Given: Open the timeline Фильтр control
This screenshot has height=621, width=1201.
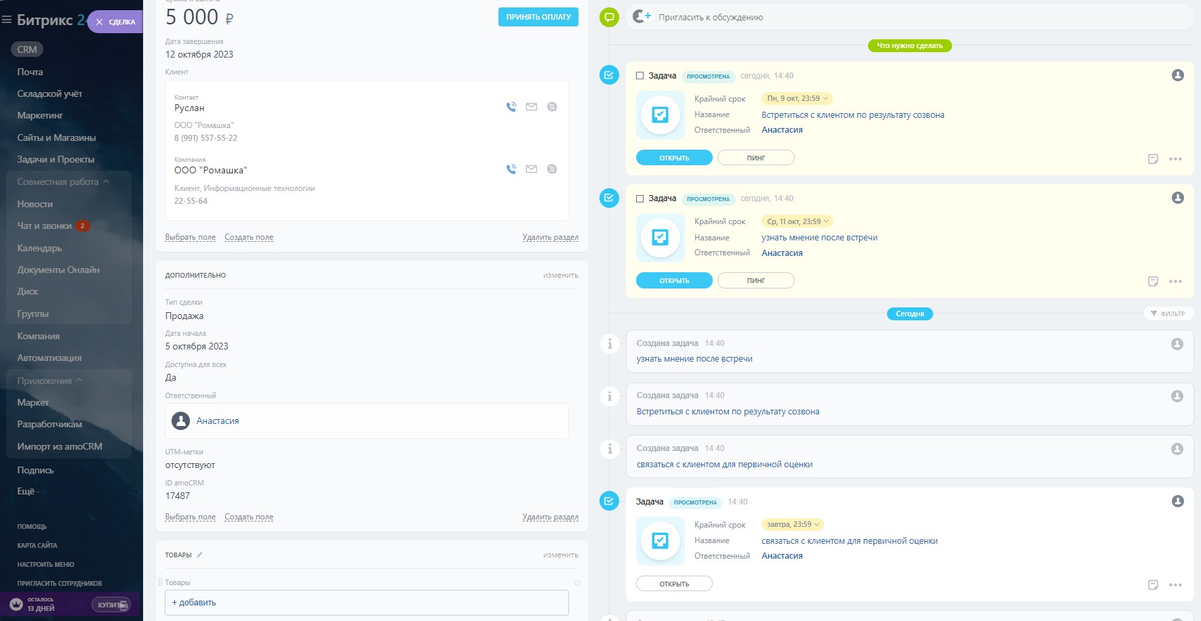Looking at the screenshot, I should (x=1168, y=314).
